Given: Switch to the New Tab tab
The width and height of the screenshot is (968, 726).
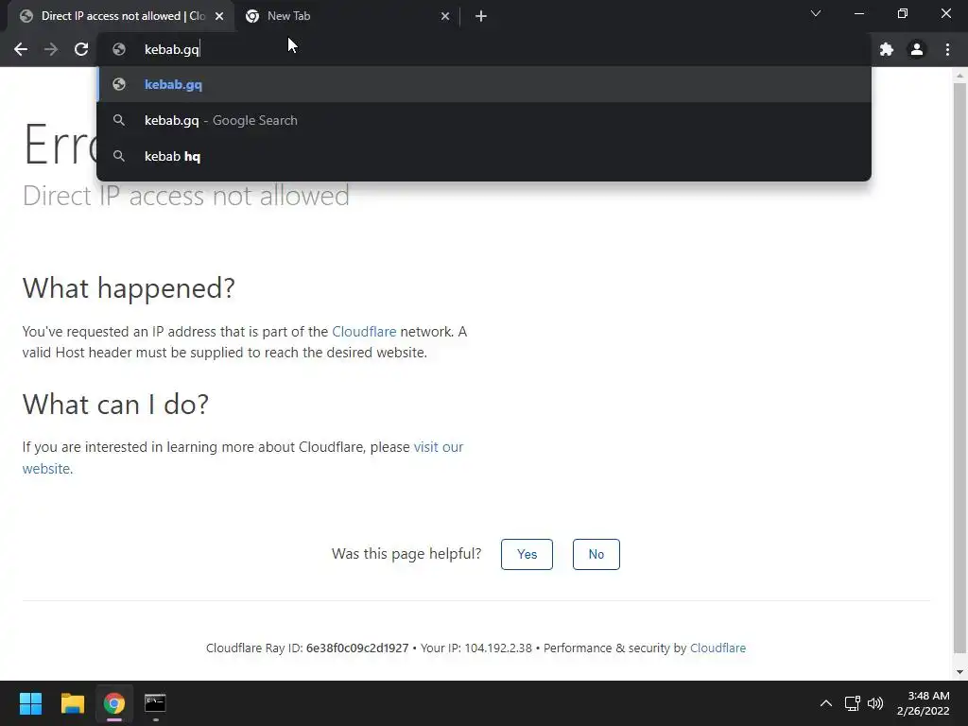Looking at the screenshot, I should pyautogui.click(x=347, y=16).
